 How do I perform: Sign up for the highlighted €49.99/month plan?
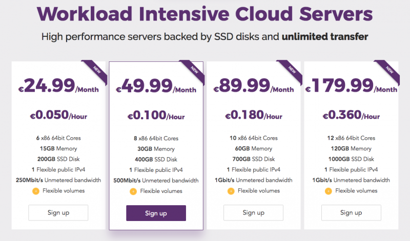click(x=156, y=213)
